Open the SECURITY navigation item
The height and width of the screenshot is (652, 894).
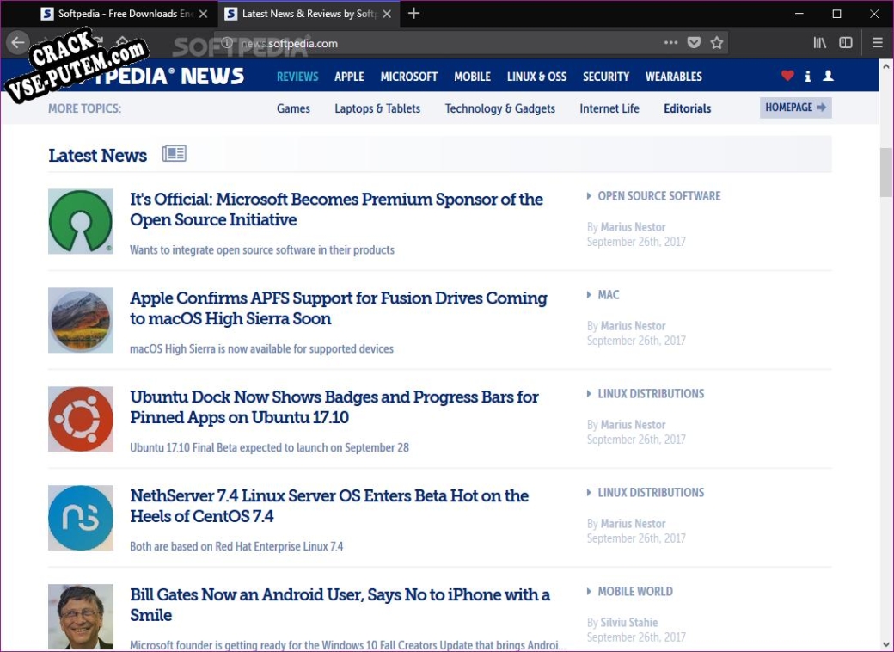[x=605, y=77]
